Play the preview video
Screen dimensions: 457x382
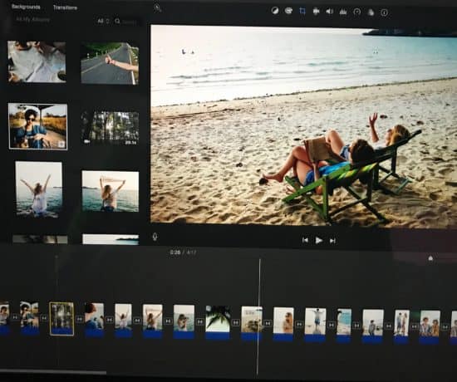(319, 240)
